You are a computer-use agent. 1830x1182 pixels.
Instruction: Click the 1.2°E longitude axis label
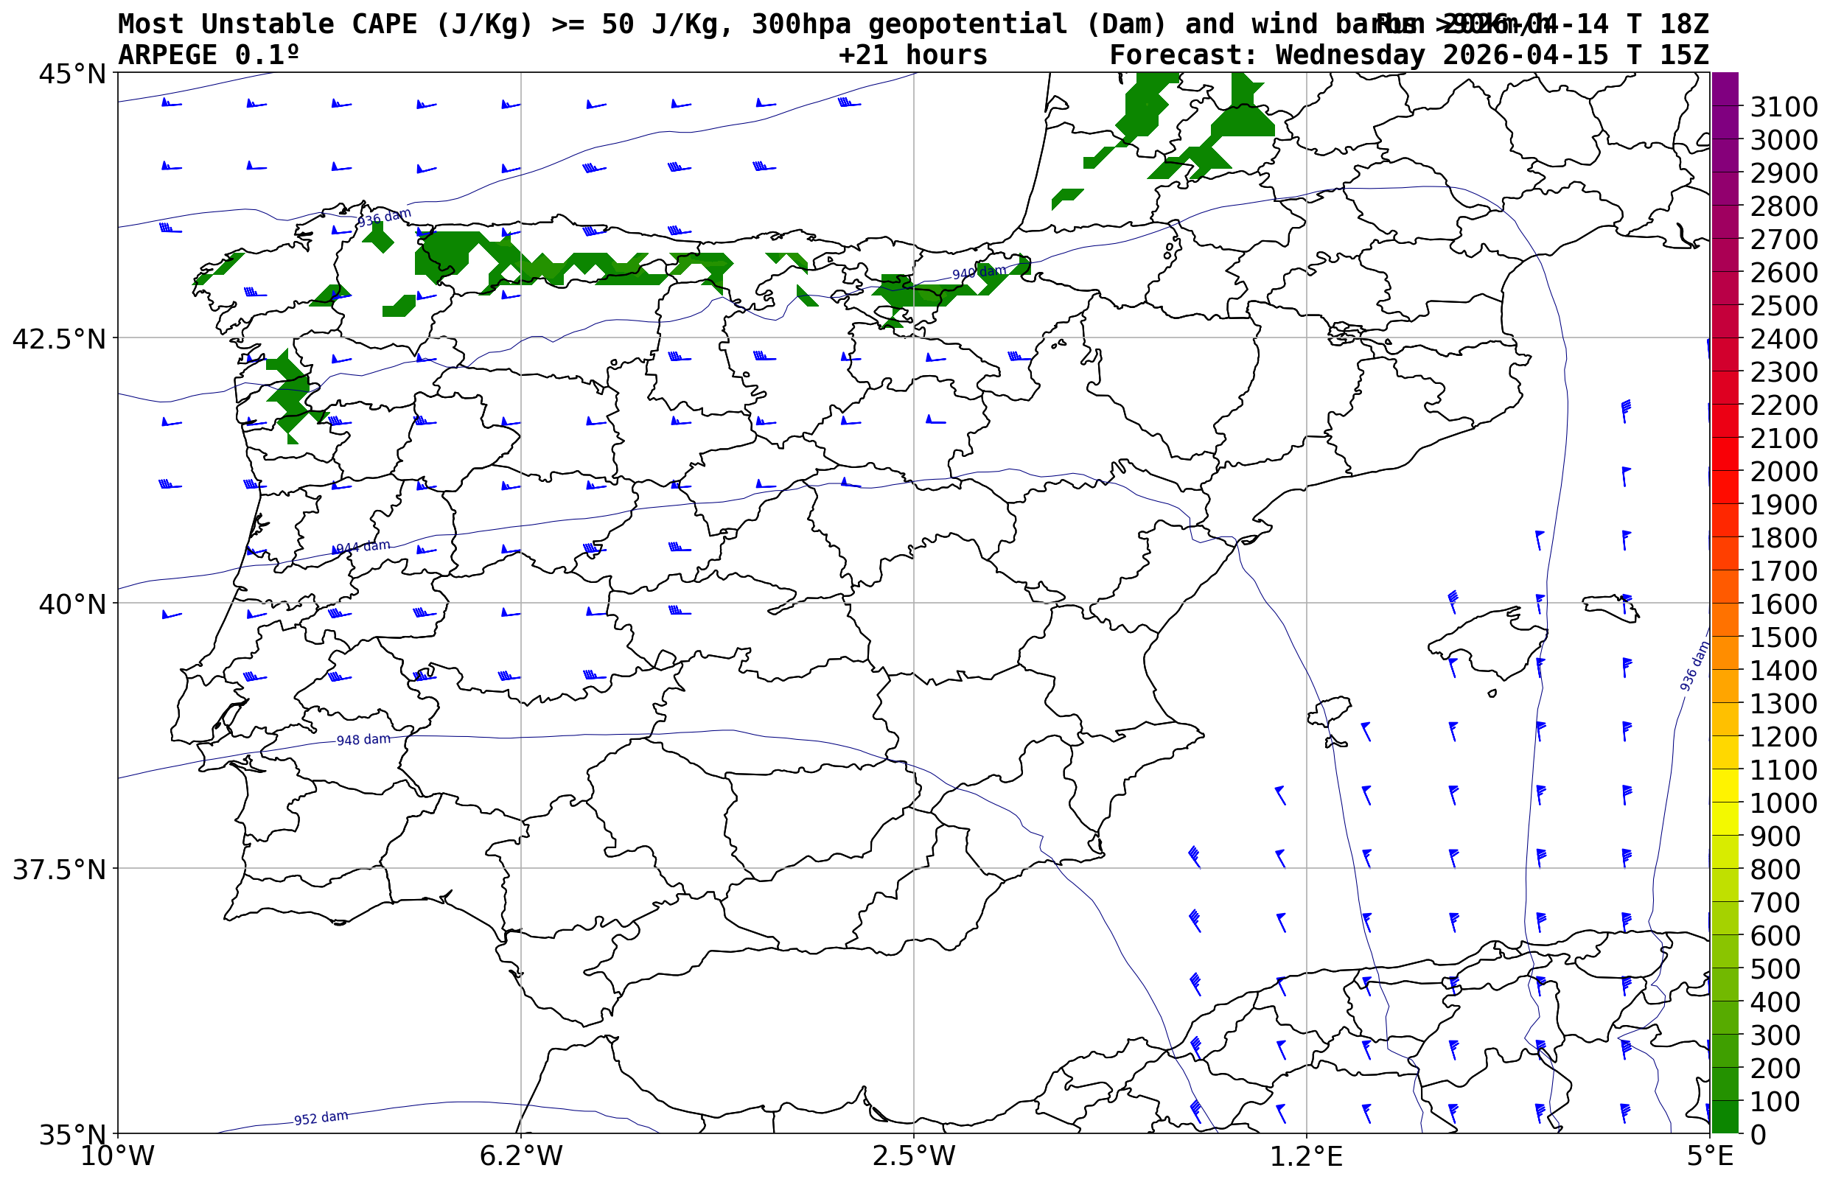coord(1306,1156)
